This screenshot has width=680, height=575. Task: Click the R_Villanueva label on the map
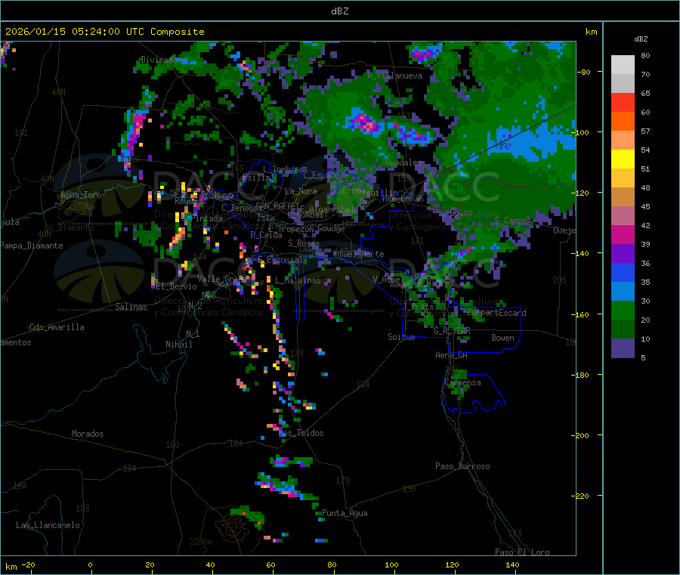pyautogui.click(x=394, y=76)
